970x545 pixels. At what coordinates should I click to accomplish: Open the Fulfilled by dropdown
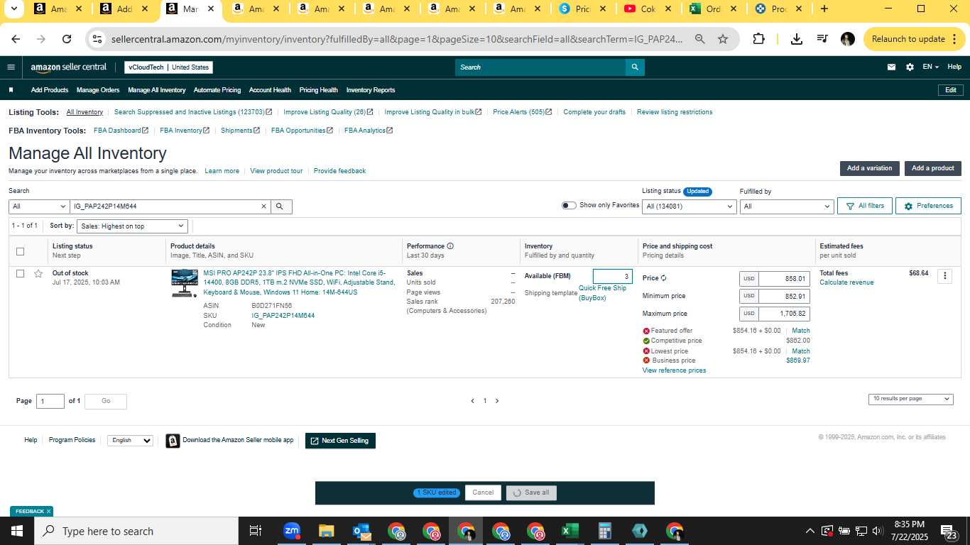[x=786, y=207]
